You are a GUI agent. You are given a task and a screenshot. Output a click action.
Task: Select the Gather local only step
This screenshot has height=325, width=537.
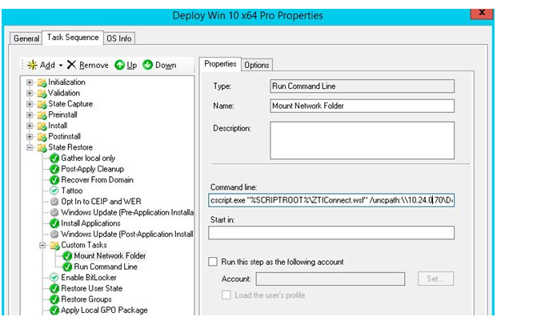(x=88, y=158)
